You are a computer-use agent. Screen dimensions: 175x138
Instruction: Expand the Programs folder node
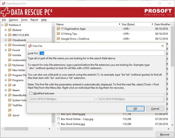click(x=6, y=80)
